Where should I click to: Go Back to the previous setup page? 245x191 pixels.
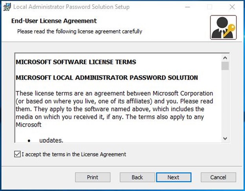[x=137, y=177]
